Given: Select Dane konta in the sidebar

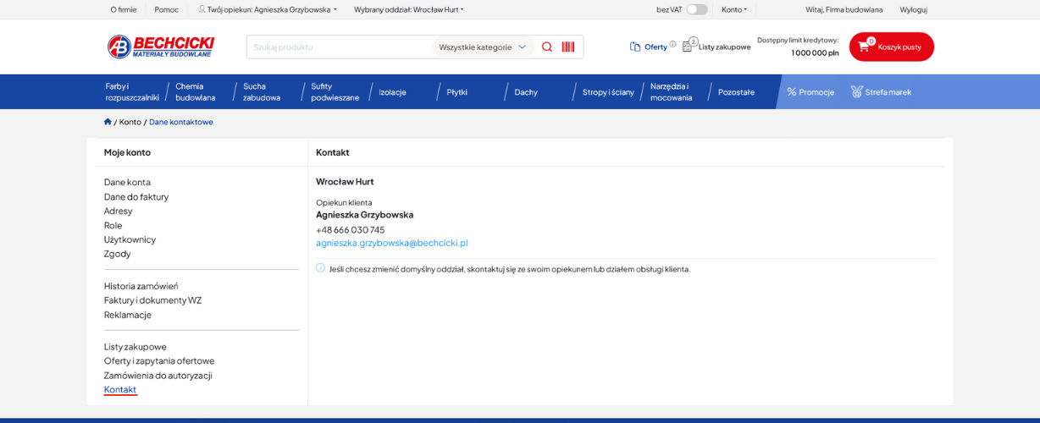Looking at the screenshot, I should (x=127, y=182).
